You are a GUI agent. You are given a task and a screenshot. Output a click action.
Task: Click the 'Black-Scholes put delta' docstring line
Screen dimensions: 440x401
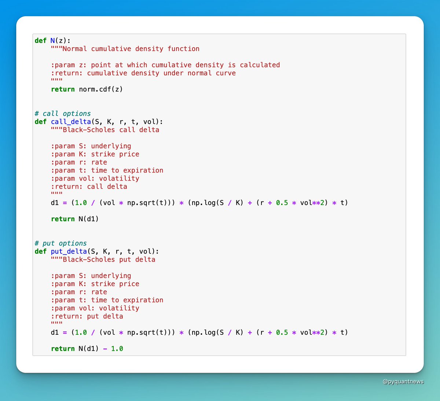coord(103,259)
